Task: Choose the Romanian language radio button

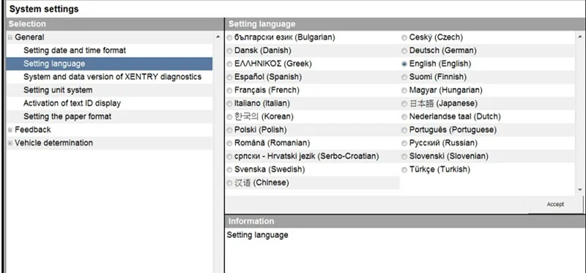Action: tap(229, 143)
